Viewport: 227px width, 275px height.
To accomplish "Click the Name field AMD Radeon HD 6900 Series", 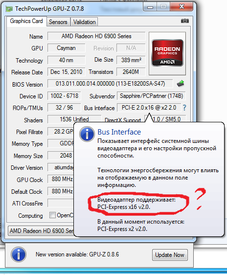I will 96,36.
